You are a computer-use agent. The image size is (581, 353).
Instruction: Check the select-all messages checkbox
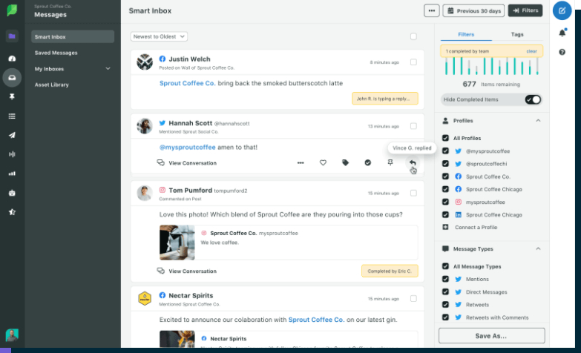pos(413,36)
